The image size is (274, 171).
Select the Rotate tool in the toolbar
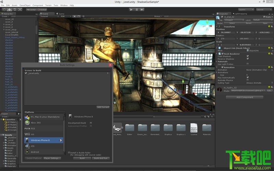[x=15, y=10]
